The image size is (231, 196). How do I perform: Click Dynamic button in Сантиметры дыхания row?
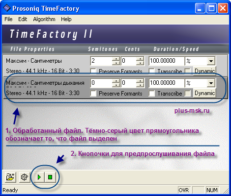pyautogui.click(x=204, y=93)
